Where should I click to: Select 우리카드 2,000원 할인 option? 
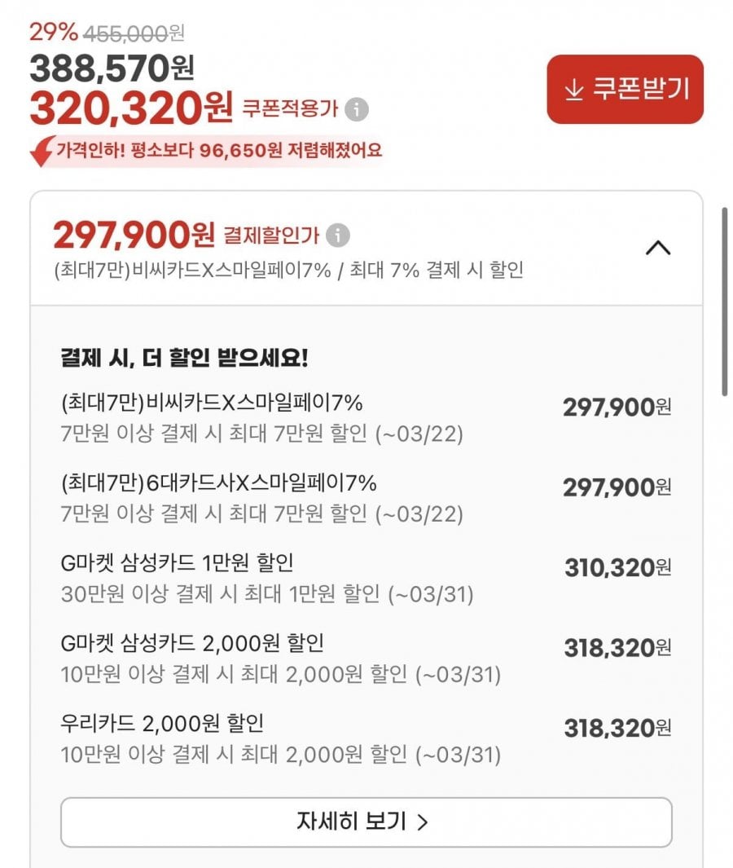pyautogui.click(x=162, y=723)
